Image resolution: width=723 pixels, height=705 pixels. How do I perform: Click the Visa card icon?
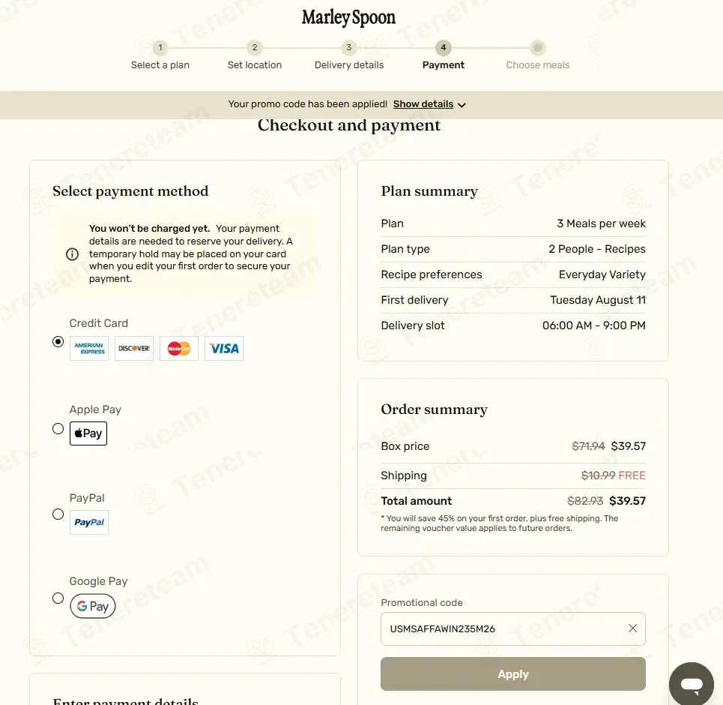(224, 348)
